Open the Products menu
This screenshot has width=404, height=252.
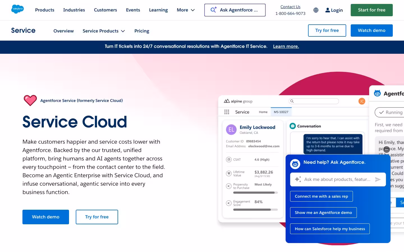pos(45,10)
